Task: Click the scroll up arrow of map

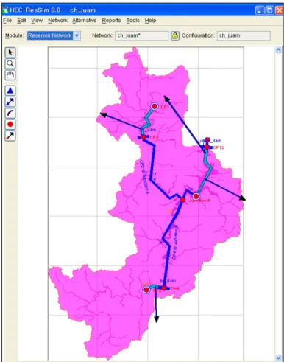Action: click(278, 50)
